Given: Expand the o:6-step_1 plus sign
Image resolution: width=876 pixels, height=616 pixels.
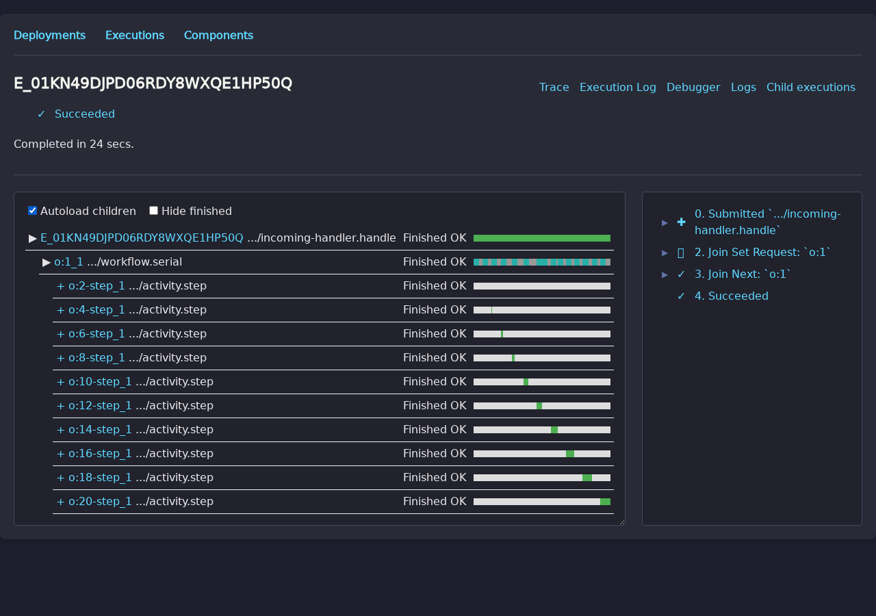Looking at the screenshot, I should pyautogui.click(x=60, y=334).
